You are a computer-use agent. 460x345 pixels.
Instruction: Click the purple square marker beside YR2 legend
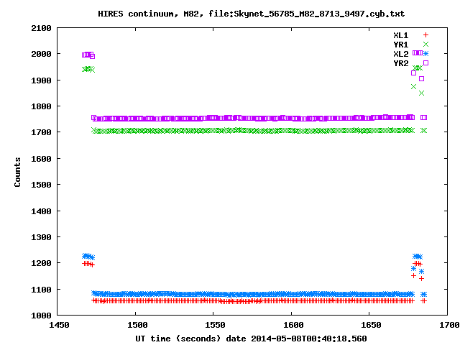tap(425, 63)
